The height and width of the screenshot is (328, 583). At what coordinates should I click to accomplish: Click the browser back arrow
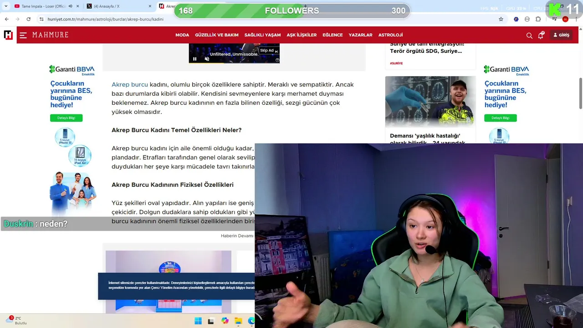[6, 19]
